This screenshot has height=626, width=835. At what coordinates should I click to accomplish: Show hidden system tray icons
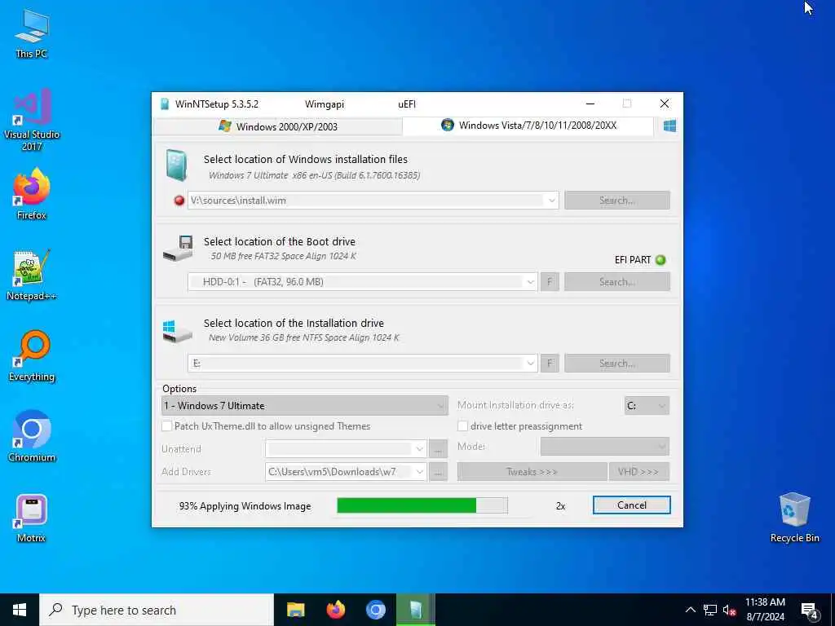click(690, 610)
